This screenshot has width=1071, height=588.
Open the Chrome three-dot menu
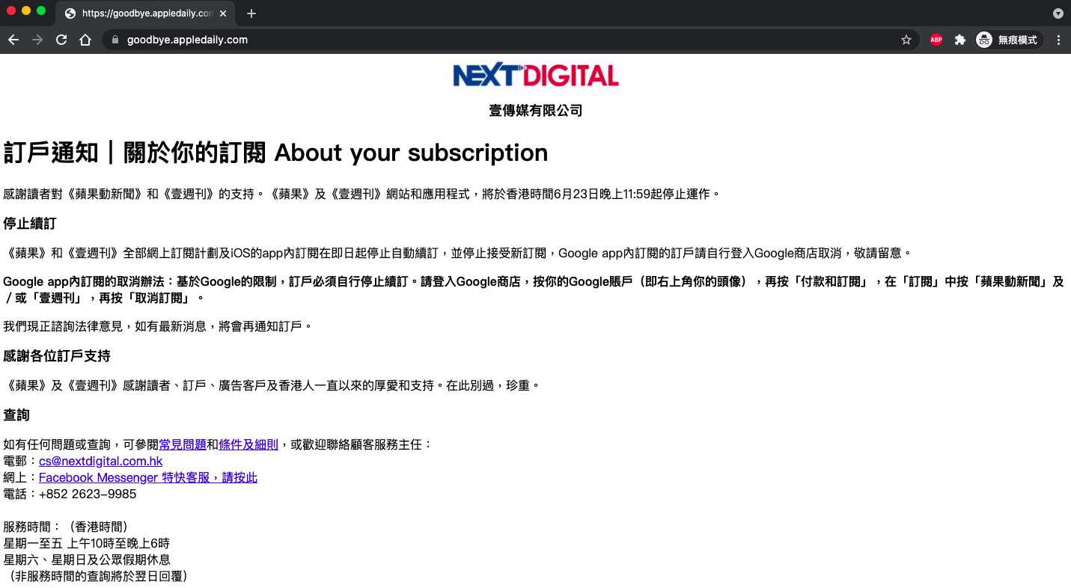tap(1058, 40)
